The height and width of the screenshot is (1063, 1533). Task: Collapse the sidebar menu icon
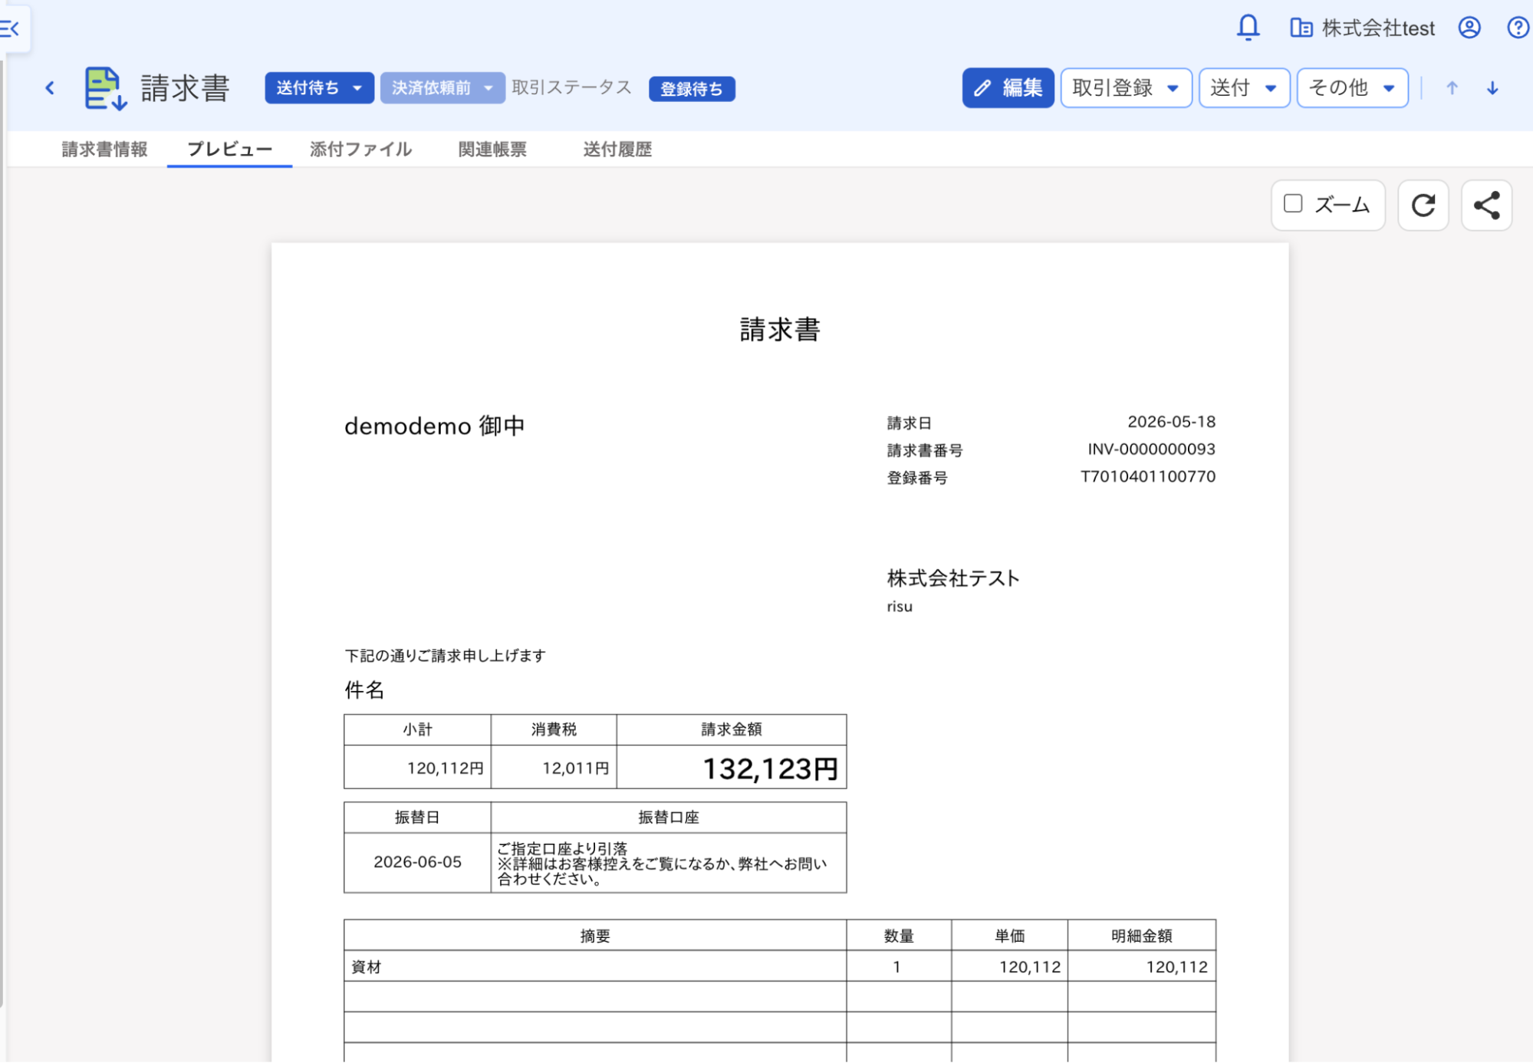(x=11, y=29)
